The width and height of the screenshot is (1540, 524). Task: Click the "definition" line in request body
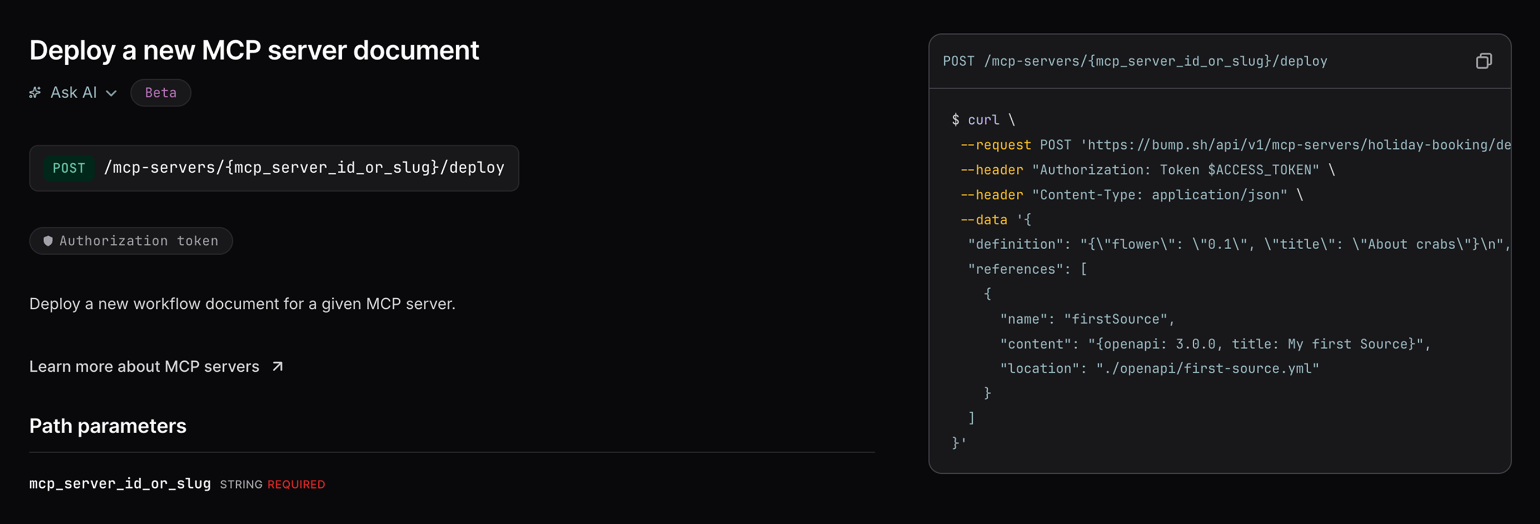pos(1238,244)
